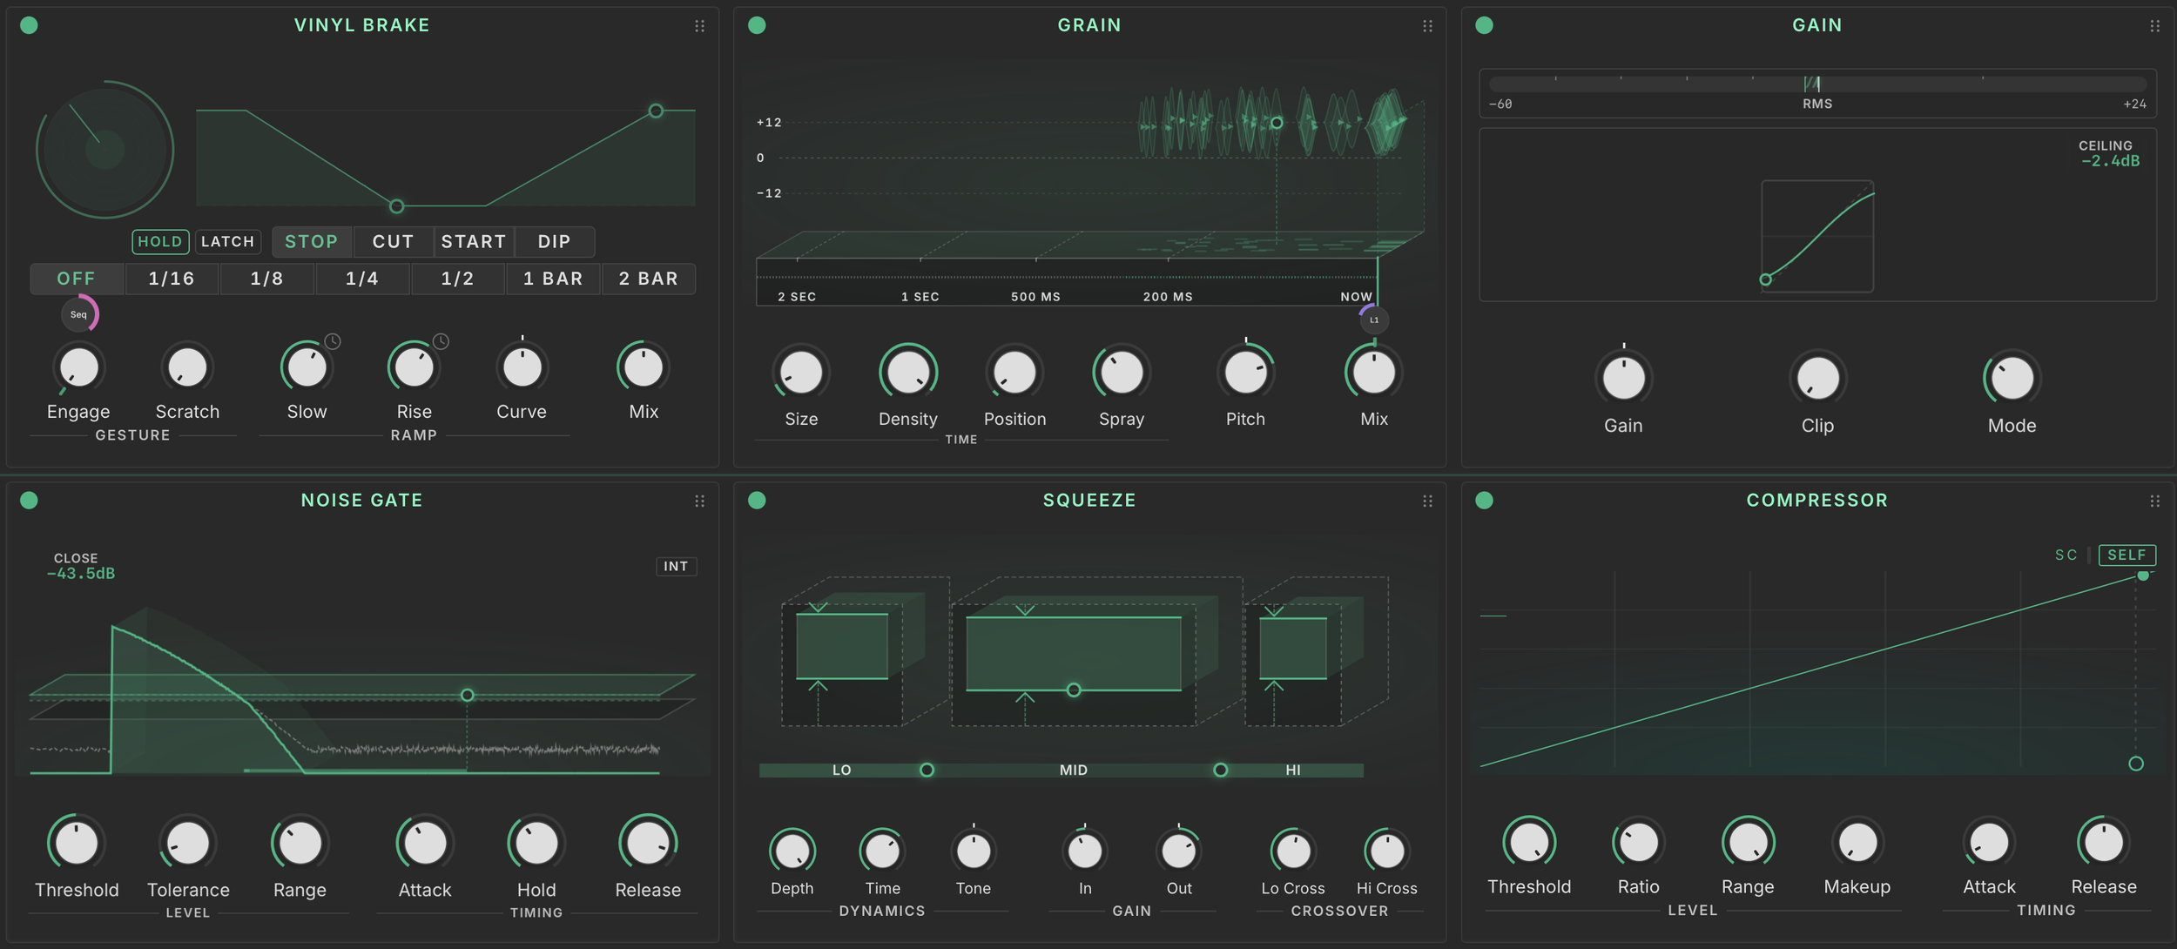Screen dimensions: 2177x949
Task: Click the vinyl turntable disc display
Action: [104, 150]
